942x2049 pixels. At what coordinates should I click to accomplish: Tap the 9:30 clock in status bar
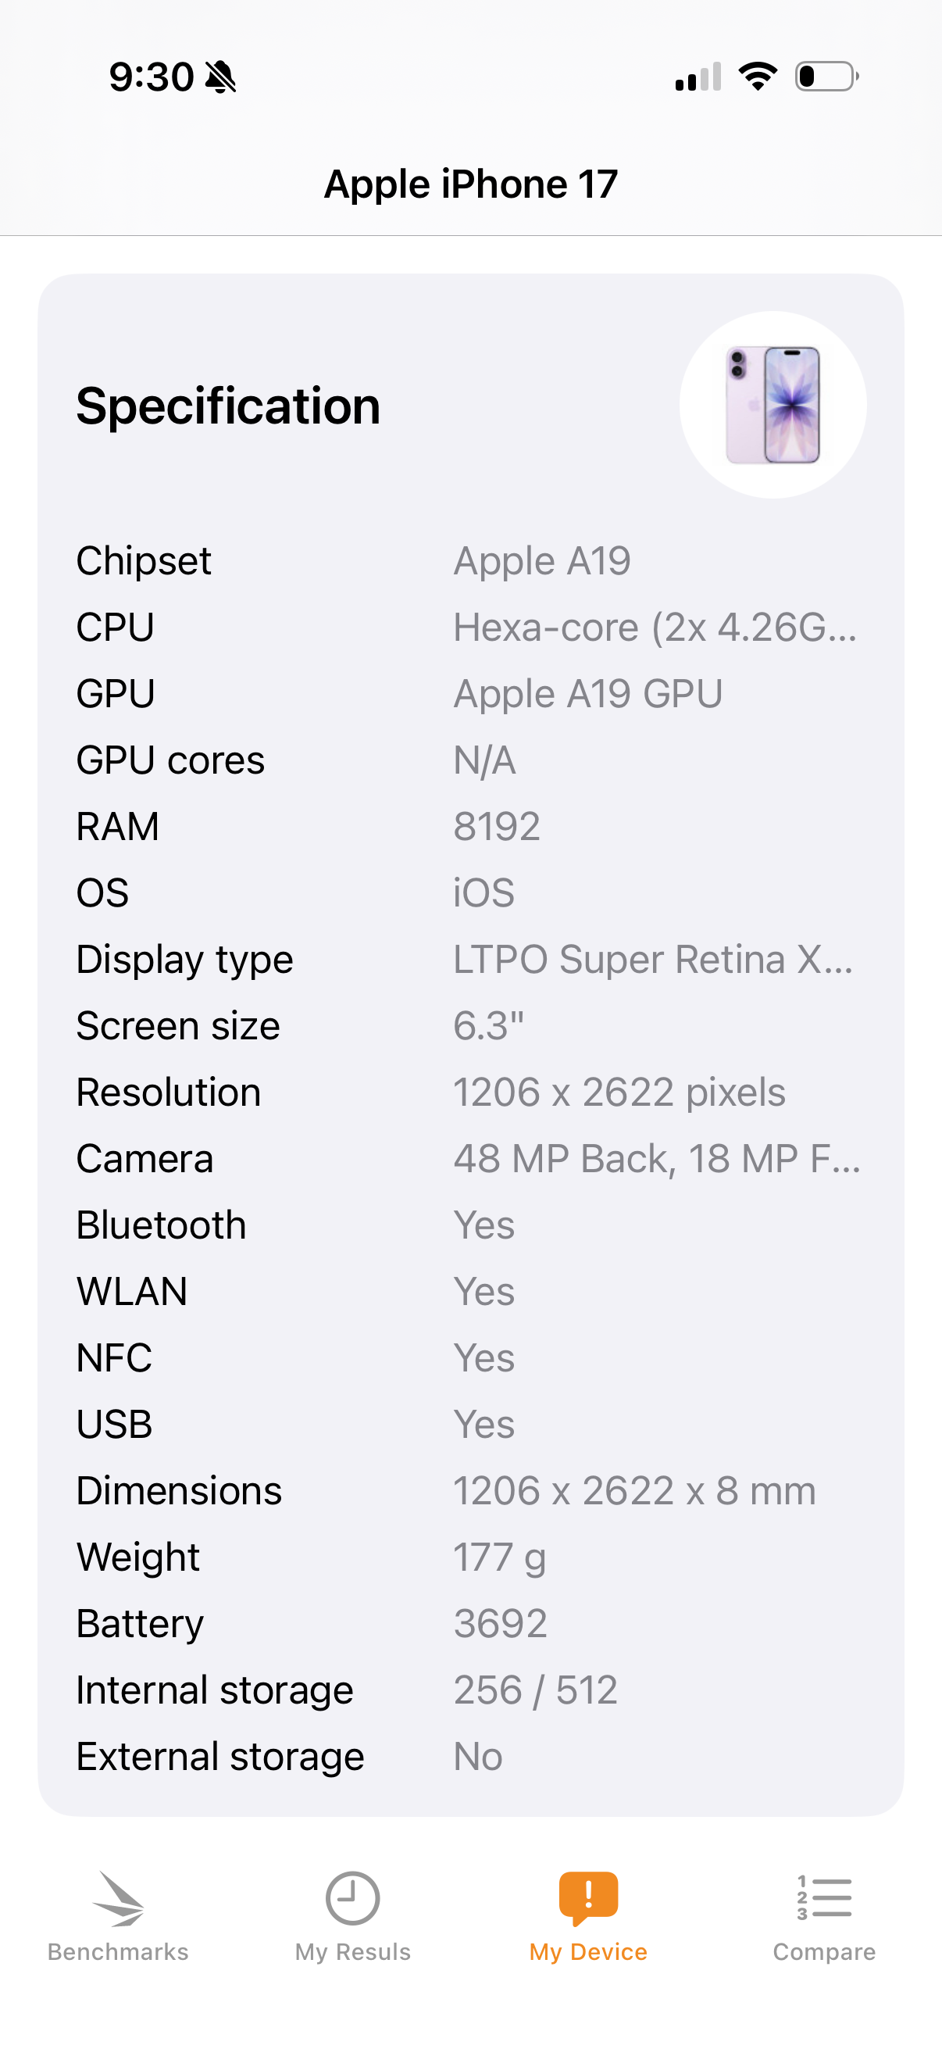151,77
